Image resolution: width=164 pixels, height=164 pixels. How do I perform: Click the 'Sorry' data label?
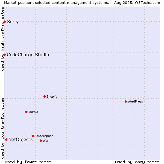[x=13, y=22]
